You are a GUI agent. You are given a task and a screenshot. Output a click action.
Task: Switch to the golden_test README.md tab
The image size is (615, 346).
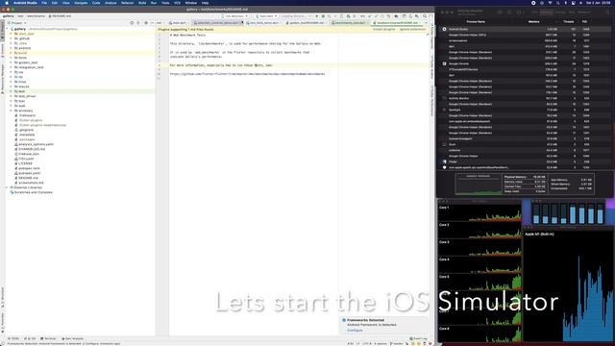click(306, 23)
